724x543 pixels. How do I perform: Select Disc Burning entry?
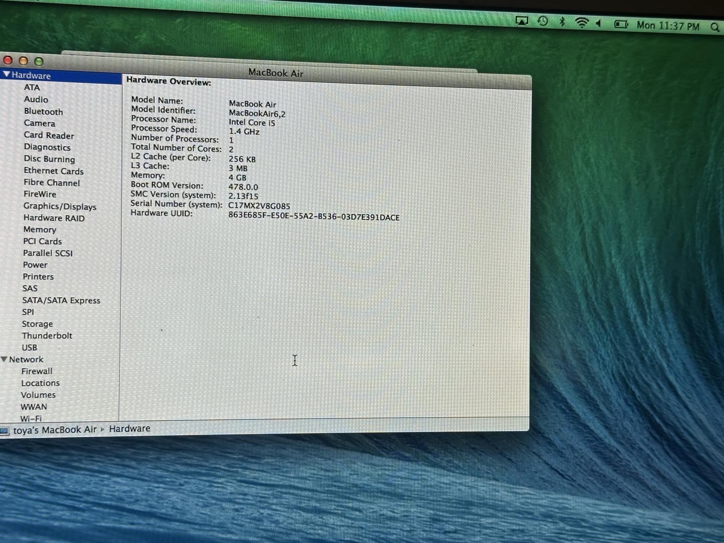[49, 159]
